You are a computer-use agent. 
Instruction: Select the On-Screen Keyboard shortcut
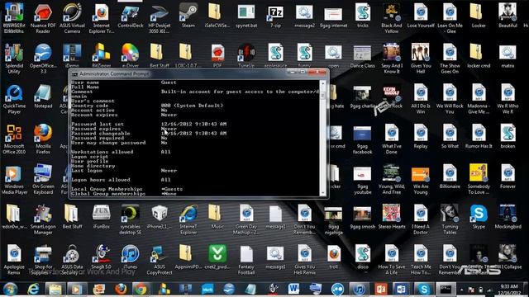pos(43,180)
